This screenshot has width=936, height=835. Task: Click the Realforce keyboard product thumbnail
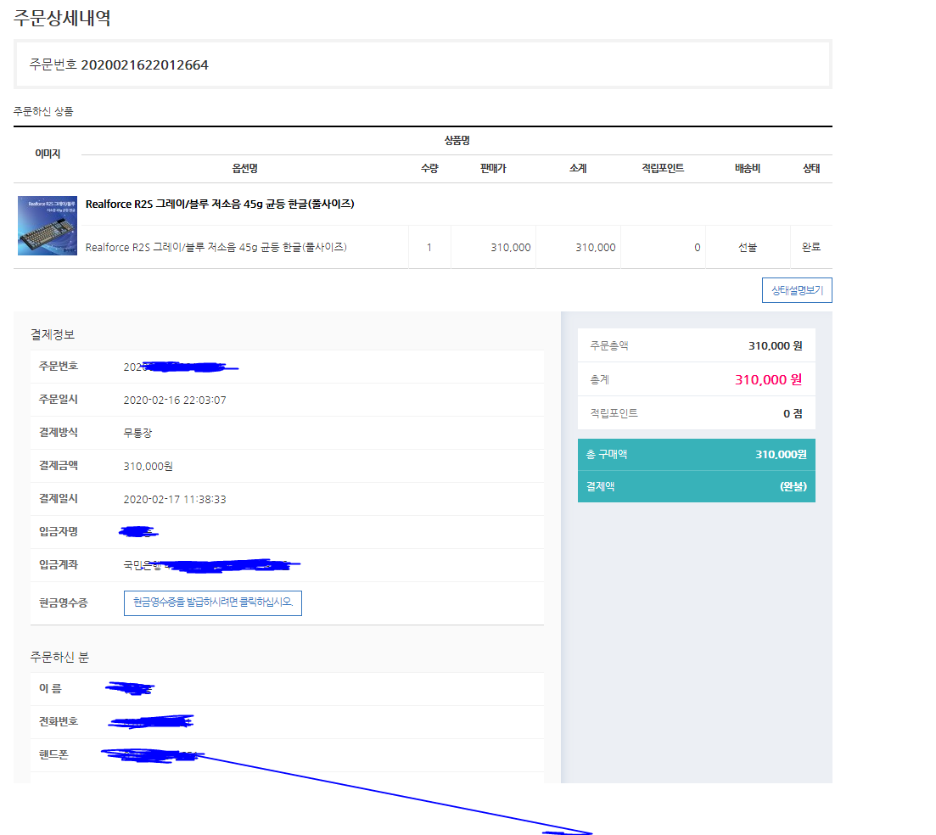48,226
